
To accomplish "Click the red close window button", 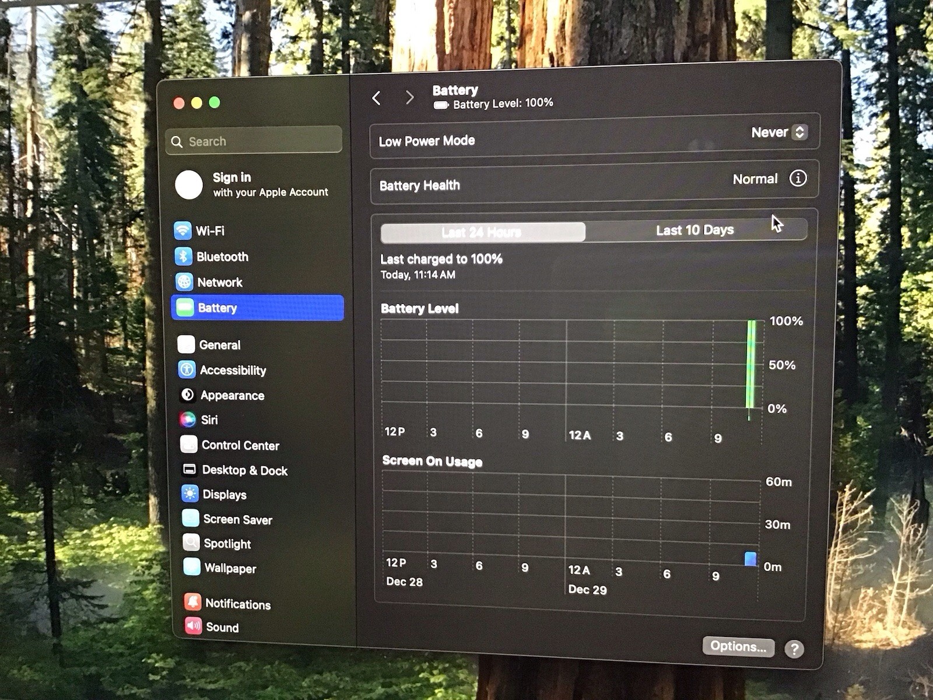I will point(179,103).
